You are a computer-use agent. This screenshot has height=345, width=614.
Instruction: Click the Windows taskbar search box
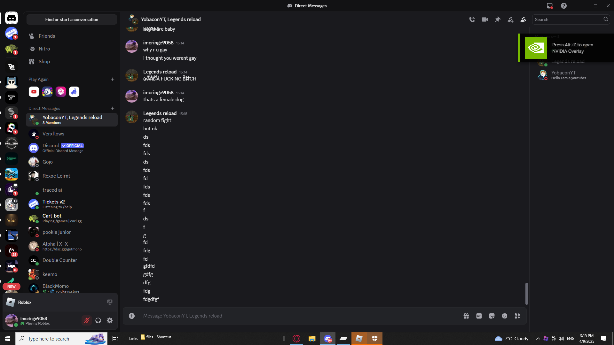pyautogui.click(x=61, y=339)
